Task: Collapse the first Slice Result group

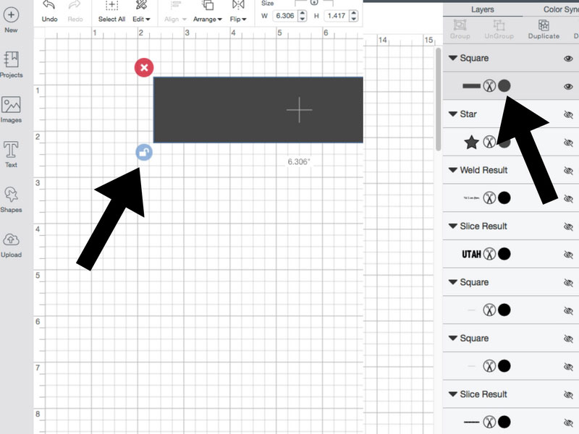Action: click(x=453, y=226)
